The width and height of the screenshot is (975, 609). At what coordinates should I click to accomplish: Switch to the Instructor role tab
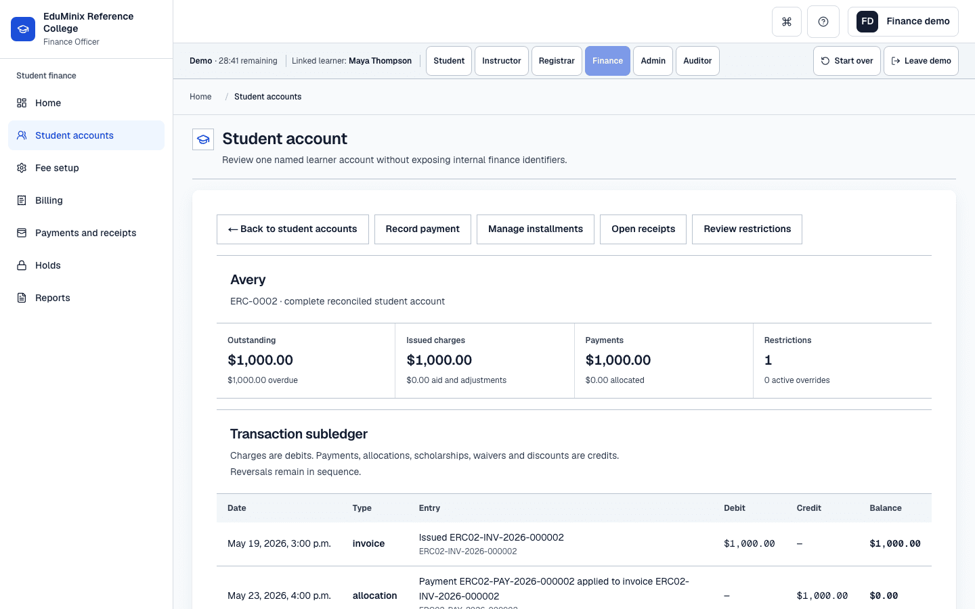502,61
